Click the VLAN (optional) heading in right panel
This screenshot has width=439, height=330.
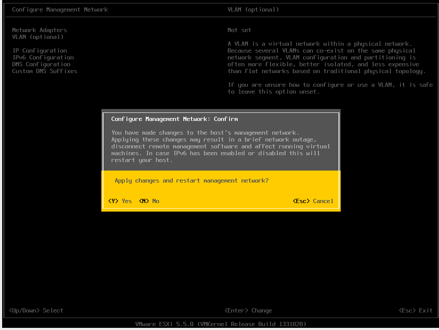pyautogui.click(x=253, y=9)
